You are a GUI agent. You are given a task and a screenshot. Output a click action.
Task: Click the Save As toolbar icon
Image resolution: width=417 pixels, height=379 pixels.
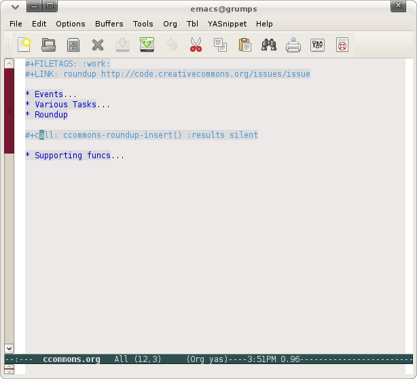click(147, 46)
